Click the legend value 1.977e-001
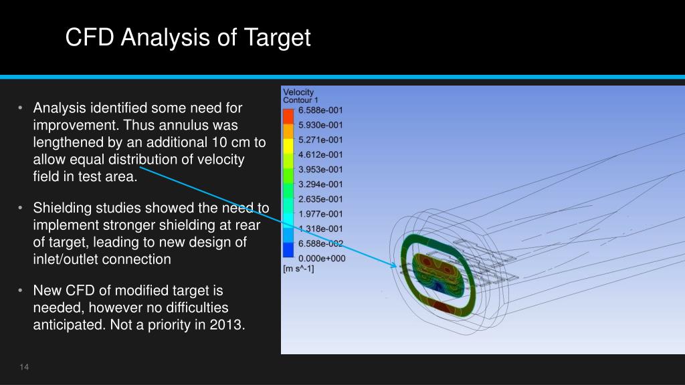This screenshot has height=385, width=685. point(320,215)
